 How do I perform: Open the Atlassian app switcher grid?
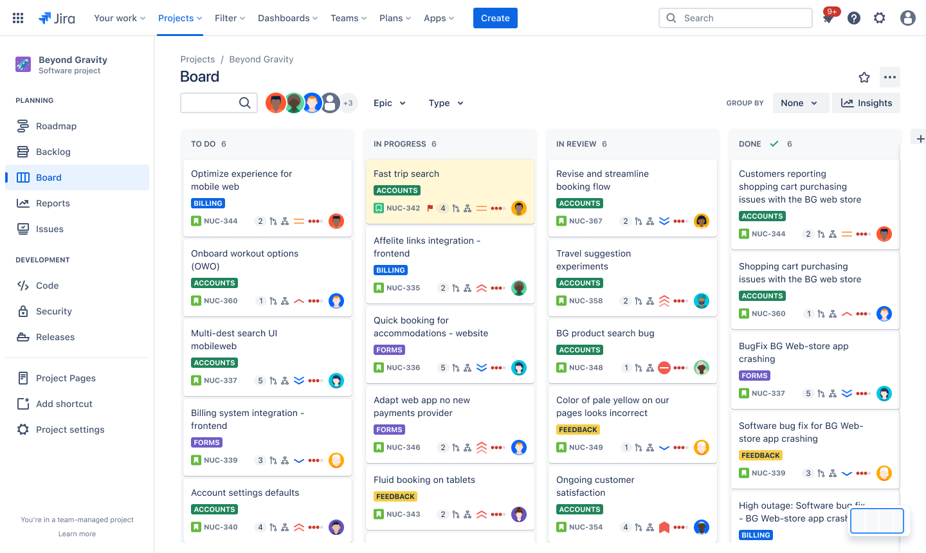click(17, 17)
